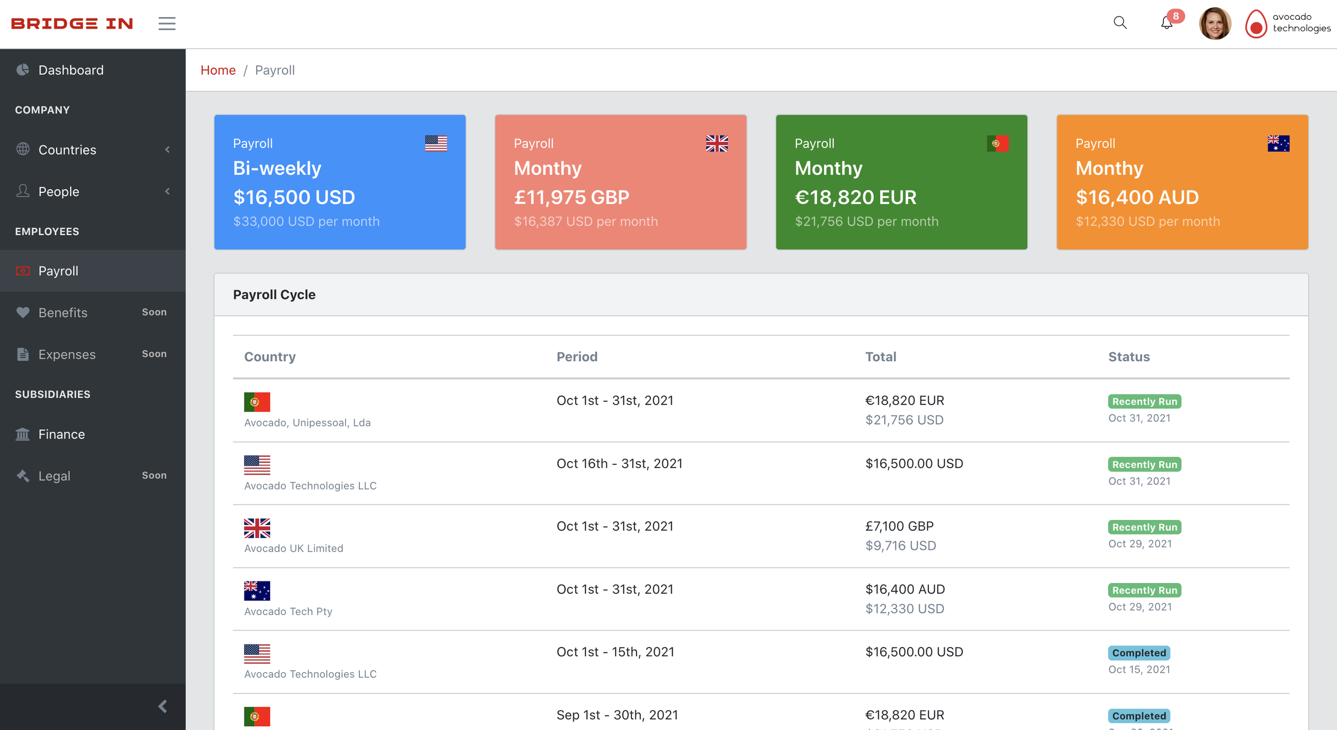This screenshot has width=1337, height=730.
Task: Open the user profile avatar
Action: [x=1215, y=24]
